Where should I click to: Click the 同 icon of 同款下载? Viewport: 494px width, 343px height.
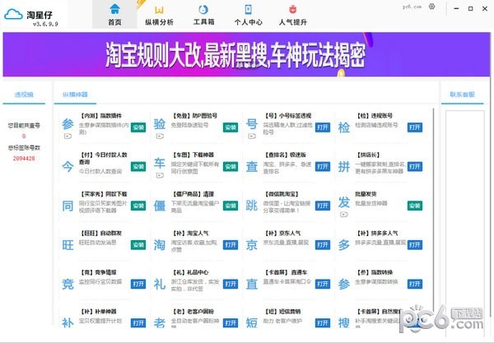click(68, 206)
